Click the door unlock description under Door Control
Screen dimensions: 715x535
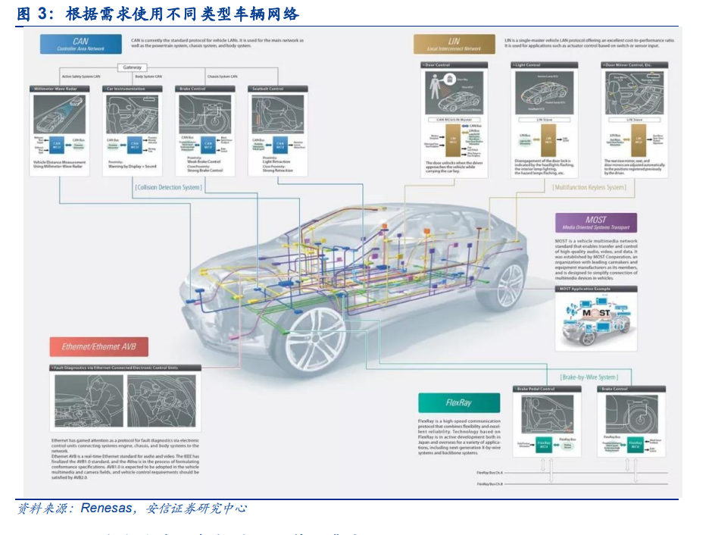[454, 167]
